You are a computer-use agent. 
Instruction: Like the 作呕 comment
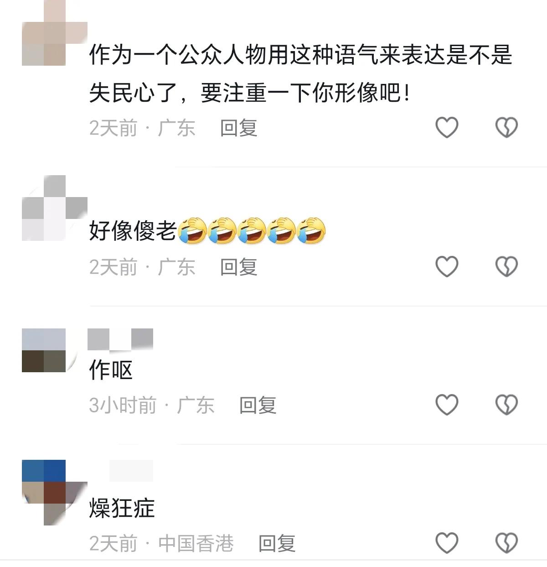coord(447,405)
